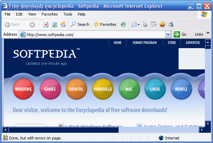Stop loading with the red X icon
Viewport: 213px width, 143px height.
[46, 25]
